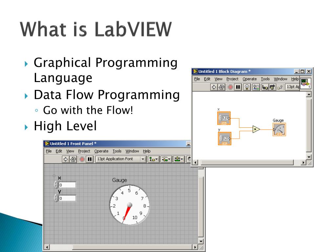Click Block Diagram scroll right arrow
336x252 pixels.
[x=303, y=163]
